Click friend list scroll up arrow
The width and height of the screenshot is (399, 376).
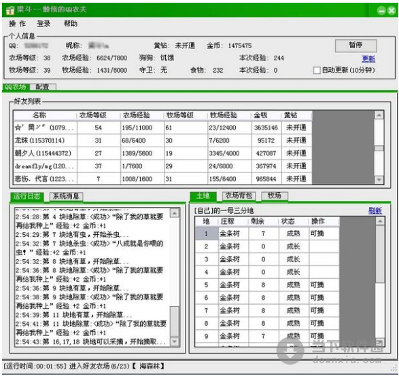[379, 115]
